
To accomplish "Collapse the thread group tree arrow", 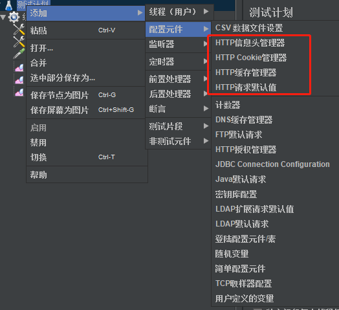I will tap(3, 17).
